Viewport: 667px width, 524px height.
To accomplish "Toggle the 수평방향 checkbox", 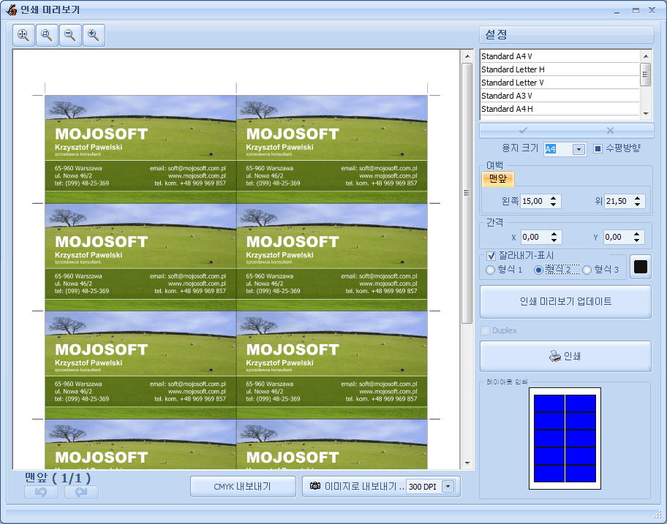I will pos(598,148).
